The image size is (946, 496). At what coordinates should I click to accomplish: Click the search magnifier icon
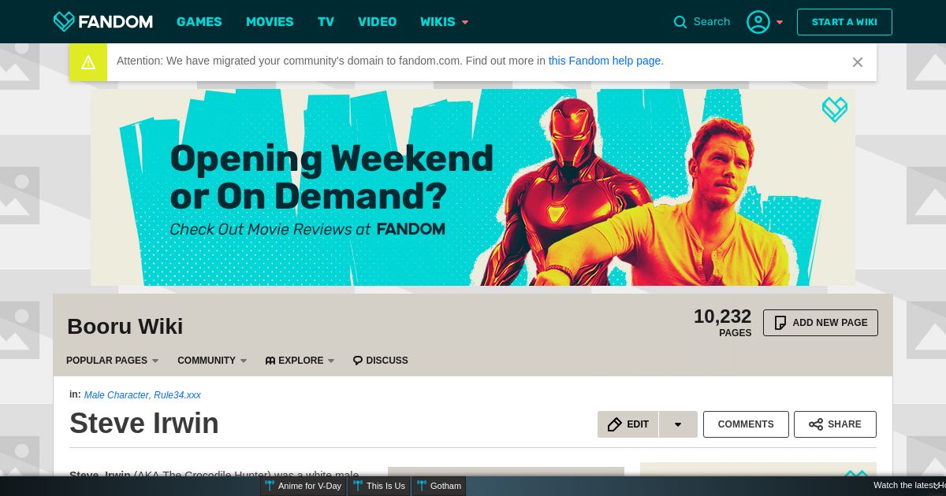[x=680, y=22]
